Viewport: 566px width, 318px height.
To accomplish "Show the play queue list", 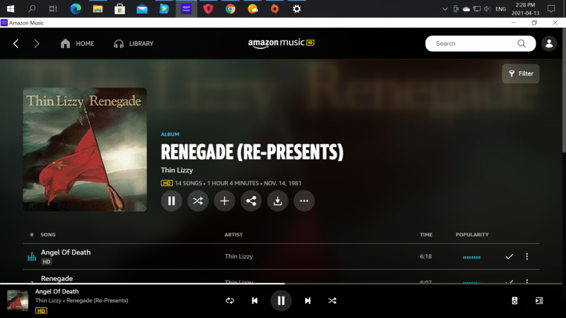I will (x=539, y=300).
